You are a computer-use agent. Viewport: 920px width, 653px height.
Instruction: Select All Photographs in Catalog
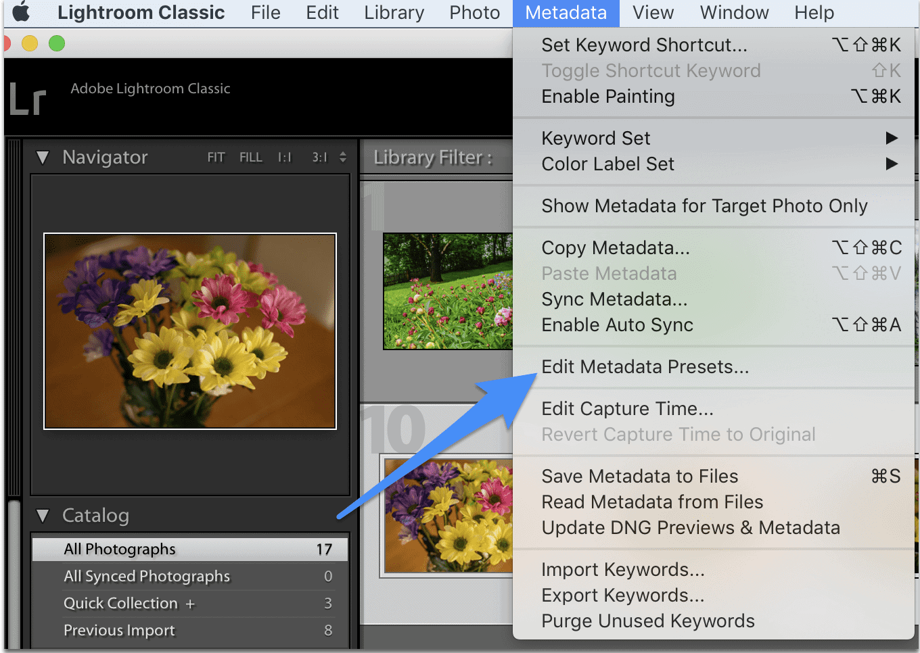[122, 548]
